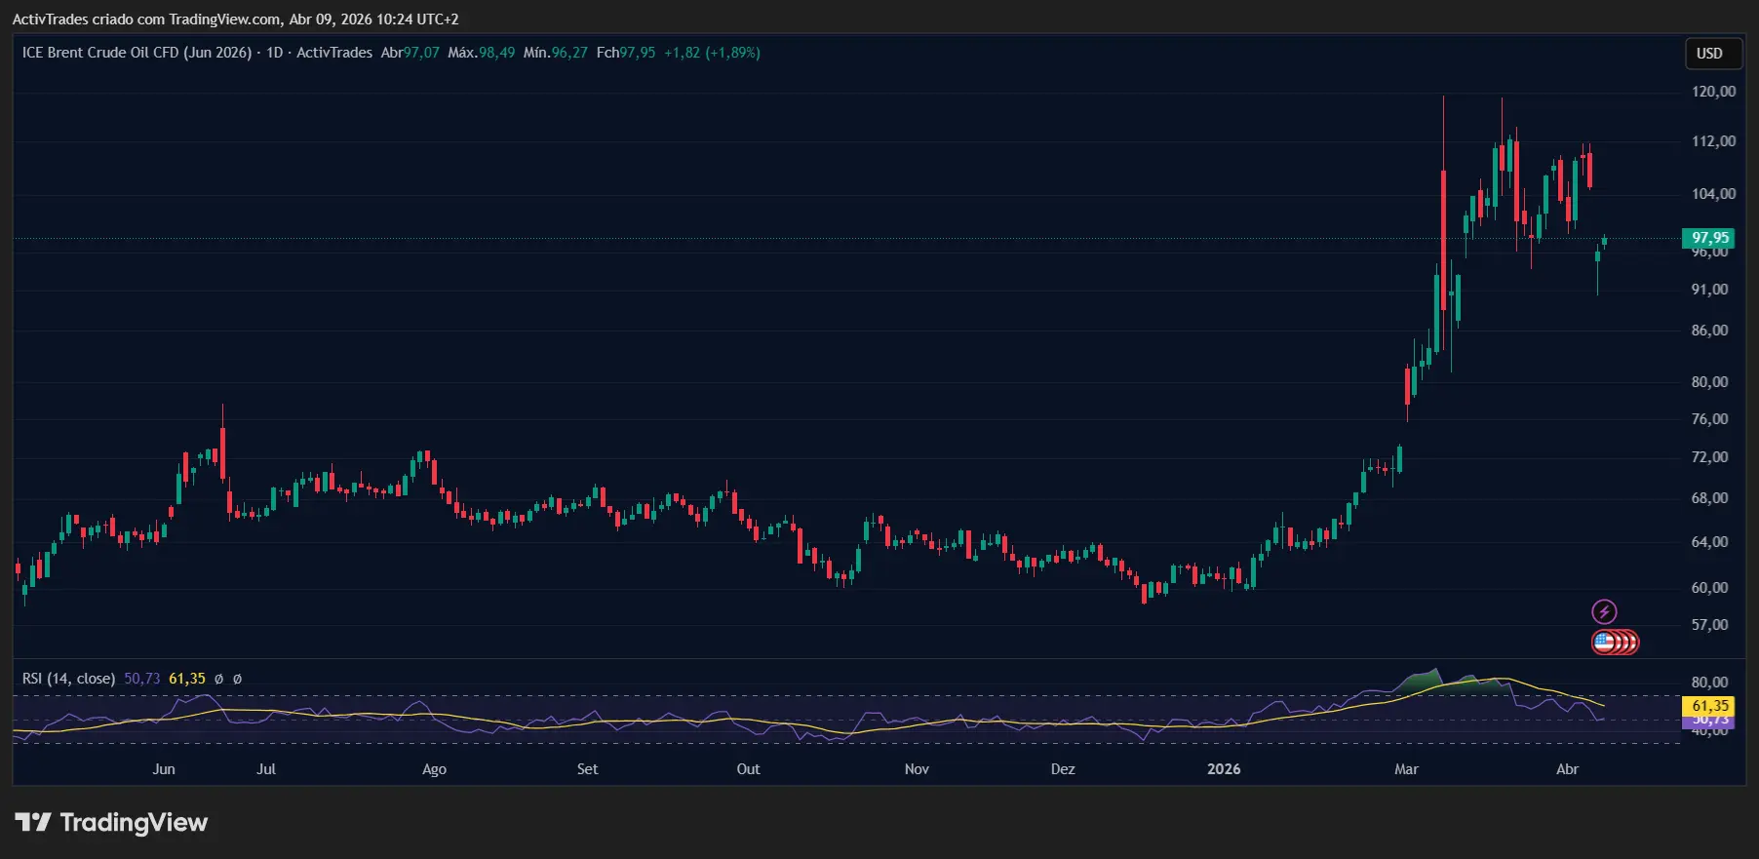Click the purple 50,73 RSI axis label
Viewport: 1759px width, 859px height.
click(x=1709, y=722)
